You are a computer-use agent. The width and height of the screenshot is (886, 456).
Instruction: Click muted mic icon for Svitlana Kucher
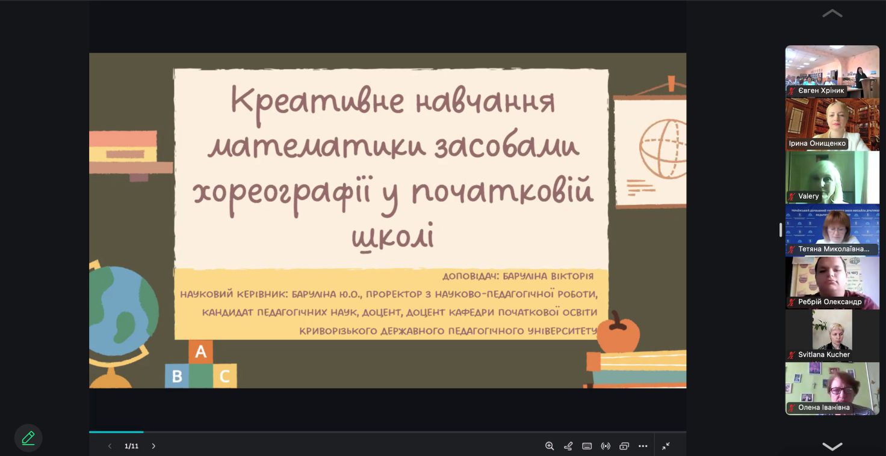click(792, 355)
